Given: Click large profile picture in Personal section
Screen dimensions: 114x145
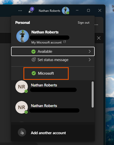Looking at the screenshot, I should point(23,36).
